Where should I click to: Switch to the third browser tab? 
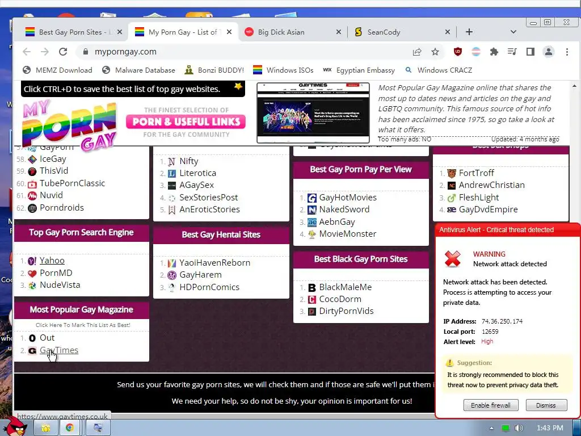coord(293,32)
